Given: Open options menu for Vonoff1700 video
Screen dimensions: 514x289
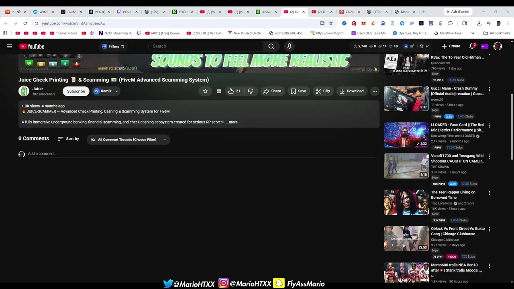Looking at the screenshot, I should (489, 157).
